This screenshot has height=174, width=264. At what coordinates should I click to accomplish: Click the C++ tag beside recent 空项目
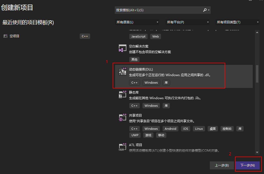pyautogui.click(x=85, y=36)
